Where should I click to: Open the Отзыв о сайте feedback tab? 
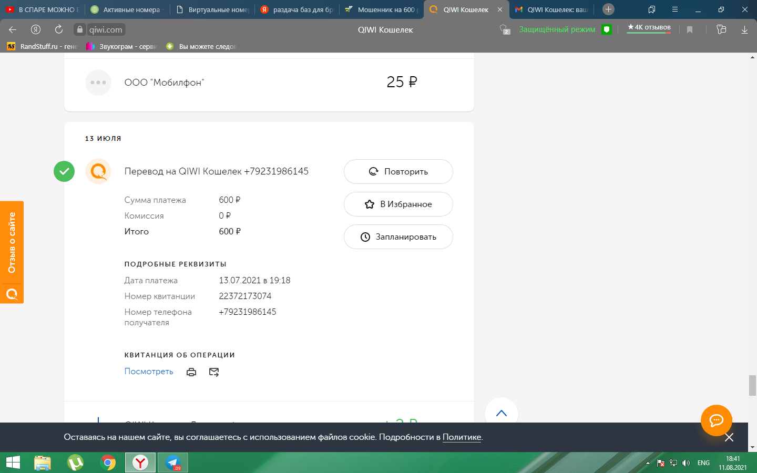pos(12,252)
